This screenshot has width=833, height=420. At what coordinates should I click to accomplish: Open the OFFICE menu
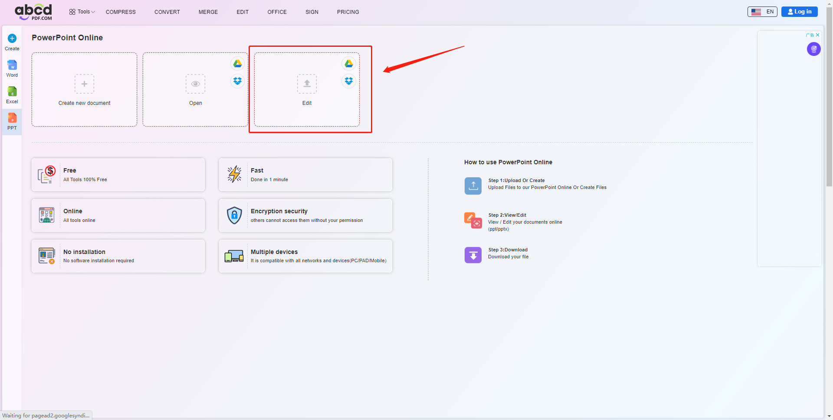coord(277,12)
